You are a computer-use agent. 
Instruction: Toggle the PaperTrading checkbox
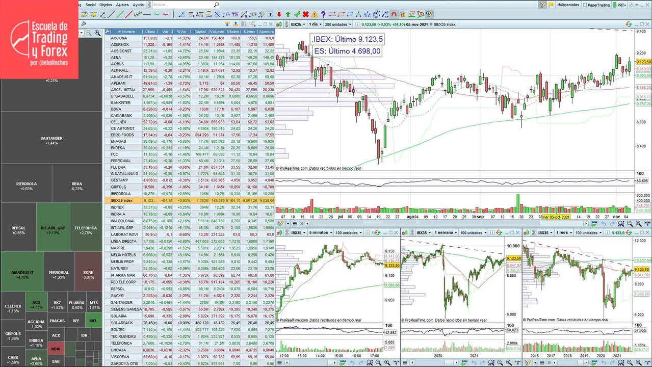tap(585, 5)
